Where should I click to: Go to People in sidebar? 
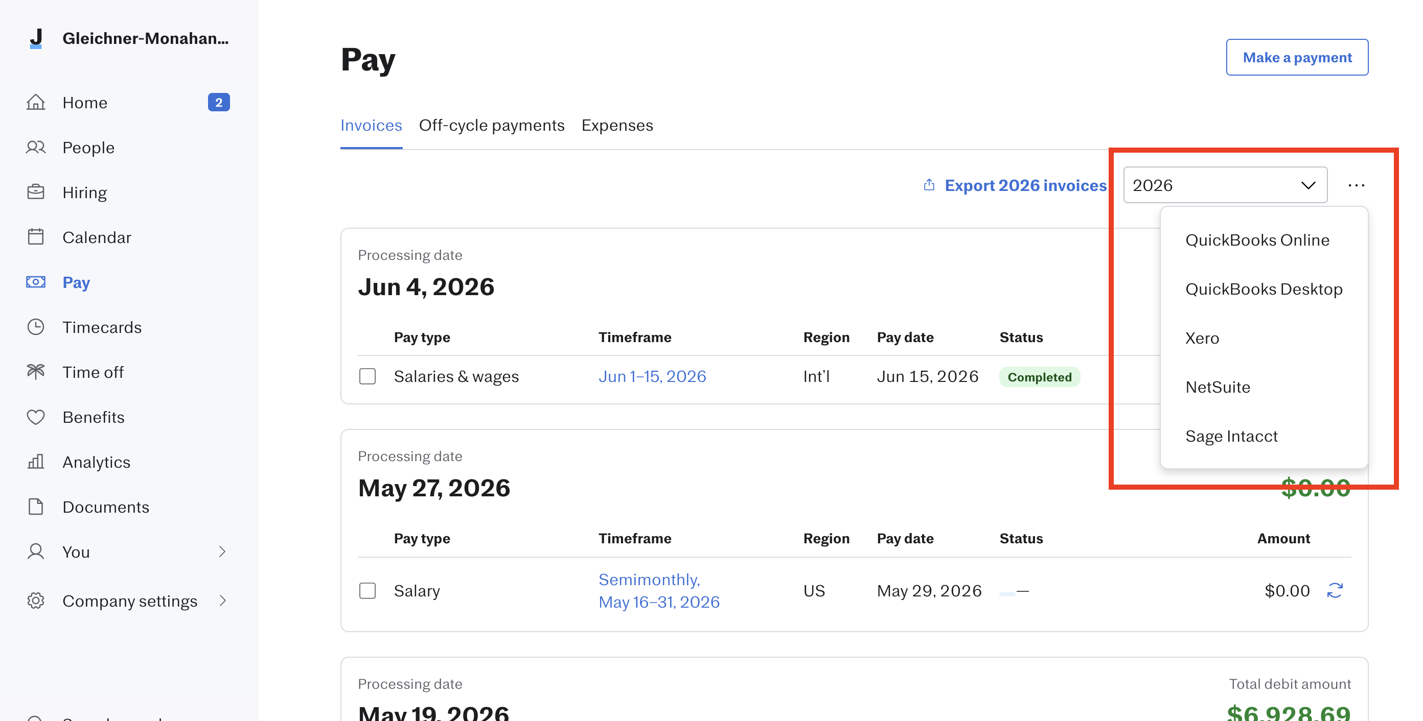88,147
